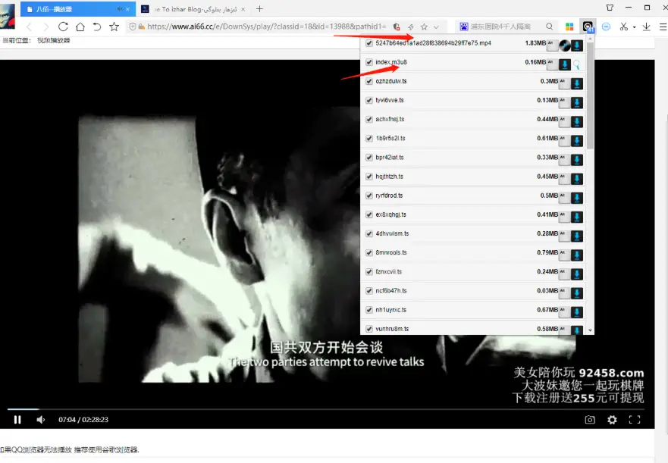
Task: Click the magnifier preview icon beside index.m3u8
Action: 576,64
